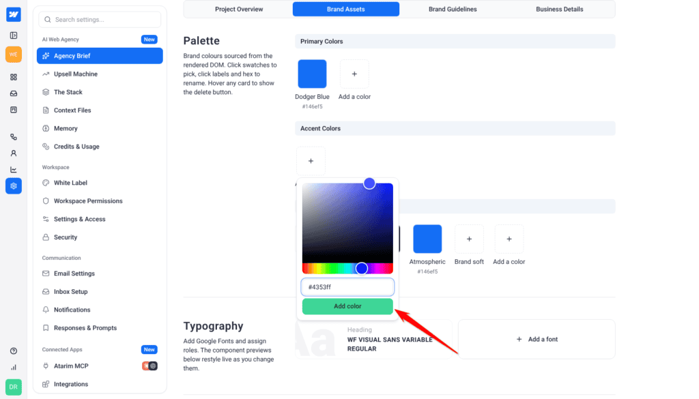Open the linked nodes icon in rail

tap(14, 136)
